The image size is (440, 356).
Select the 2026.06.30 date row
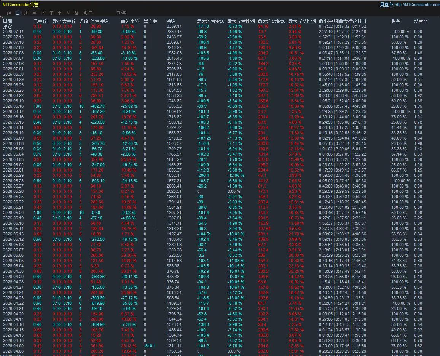pos(13,74)
